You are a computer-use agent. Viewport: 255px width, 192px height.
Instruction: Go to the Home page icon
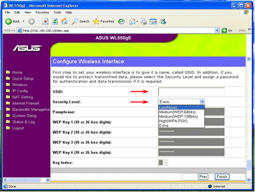[64, 22]
